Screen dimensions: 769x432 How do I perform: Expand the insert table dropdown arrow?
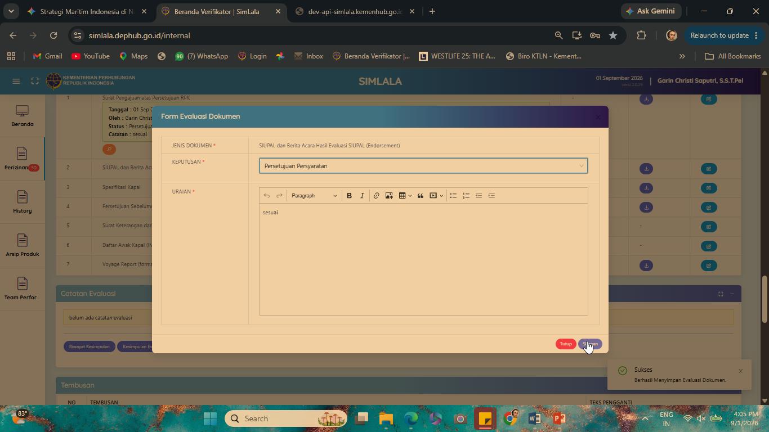(x=410, y=196)
